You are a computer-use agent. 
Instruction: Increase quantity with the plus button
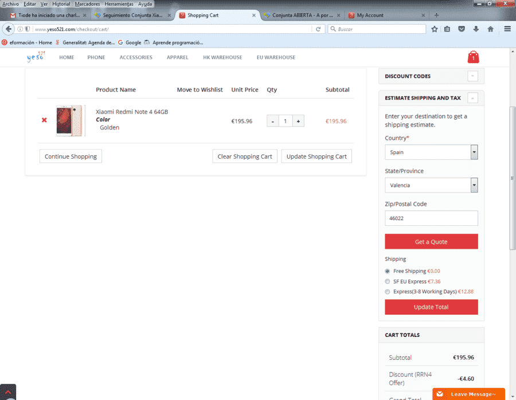tap(298, 121)
